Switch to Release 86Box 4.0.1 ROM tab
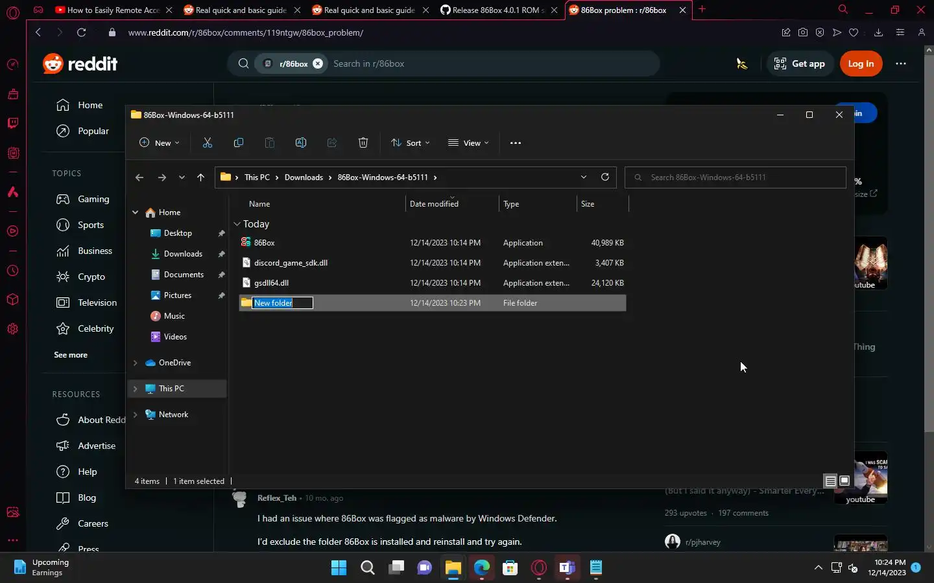This screenshot has width=934, height=583. (x=499, y=10)
